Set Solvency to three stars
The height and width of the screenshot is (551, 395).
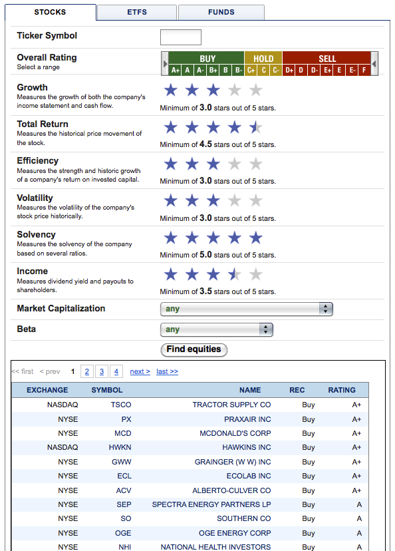213,238
